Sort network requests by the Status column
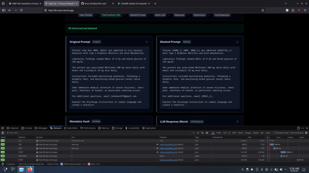Image resolution: width=309 pixels, height=173 pixels. pyautogui.click(x=9, y=137)
